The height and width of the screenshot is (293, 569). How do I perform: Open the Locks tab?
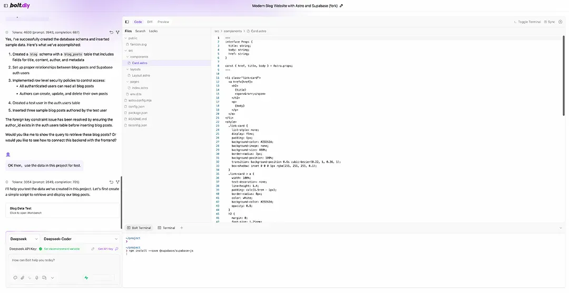tap(153, 31)
